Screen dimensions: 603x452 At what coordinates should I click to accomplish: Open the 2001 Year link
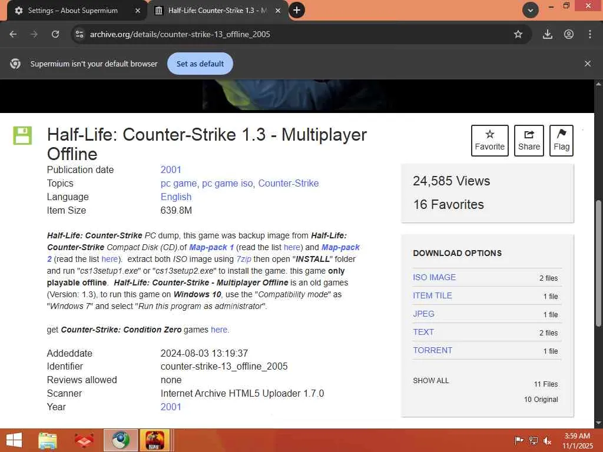(171, 407)
